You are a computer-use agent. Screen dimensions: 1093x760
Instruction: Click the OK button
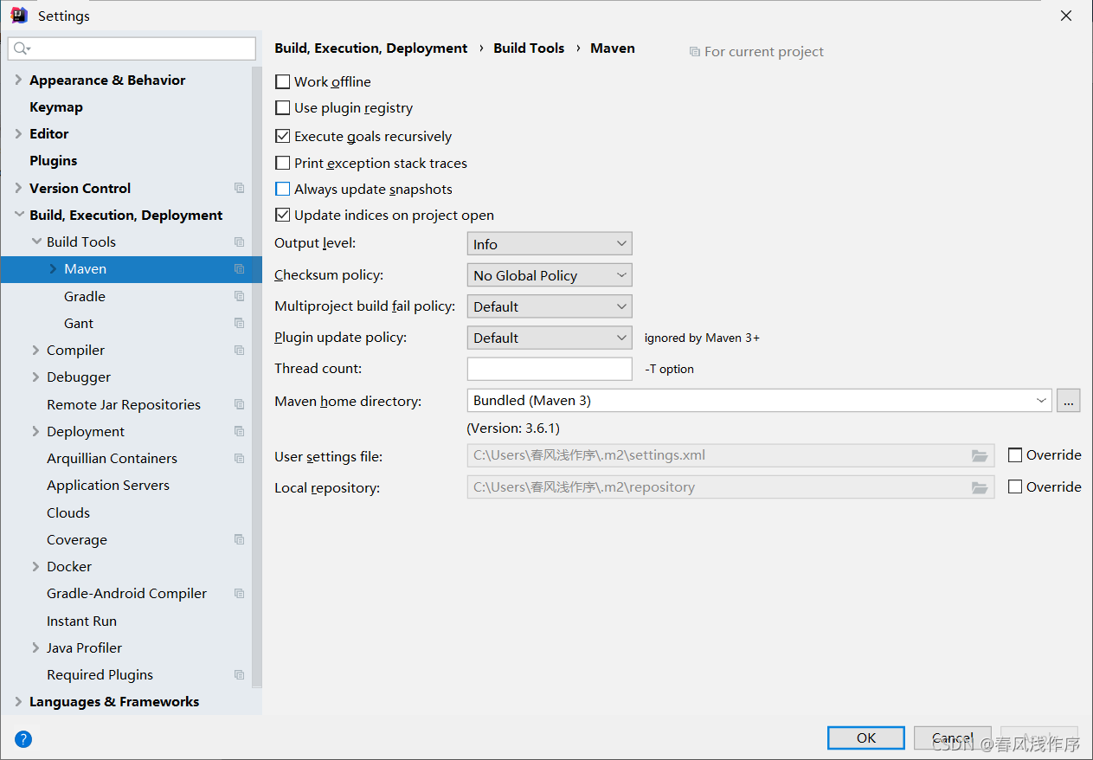pos(866,737)
